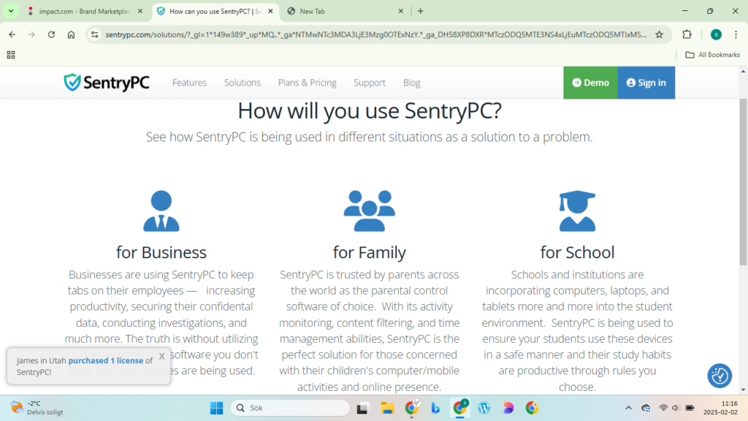Image resolution: width=748 pixels, height=421 pixels.
Task: Open All Bookmarks folder
Action: 713,55
